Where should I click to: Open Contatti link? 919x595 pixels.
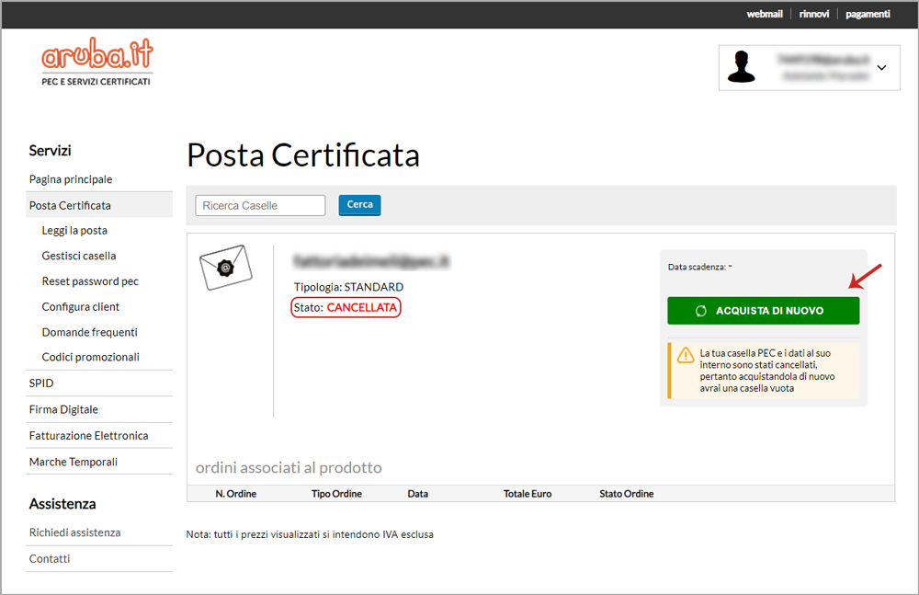50,558
